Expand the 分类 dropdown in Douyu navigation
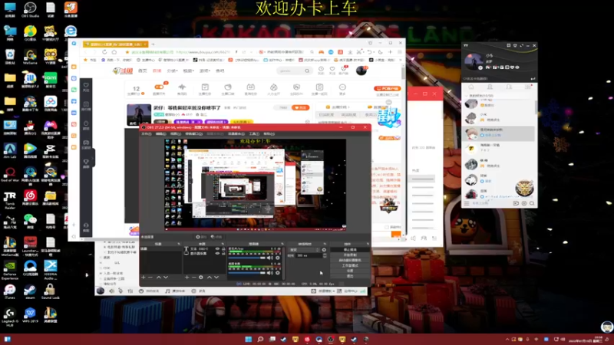Viewport: 614px width, 345px height. point(172,71)
